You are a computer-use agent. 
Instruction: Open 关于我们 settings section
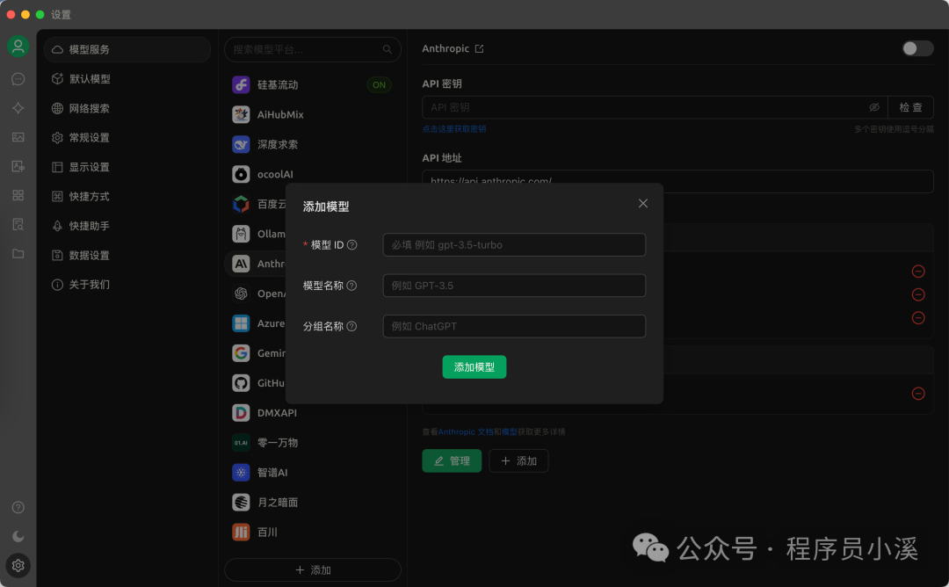coord(127,285)
